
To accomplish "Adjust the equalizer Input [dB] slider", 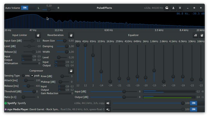I will click(x=114, y=91).
